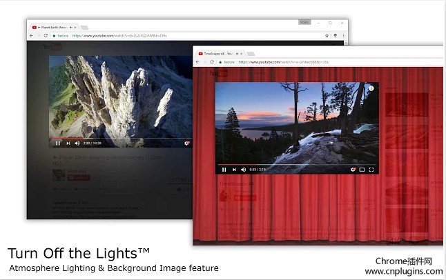
Task: Switch TimeScapes player to theater mode
Action: tap(362, 170)
